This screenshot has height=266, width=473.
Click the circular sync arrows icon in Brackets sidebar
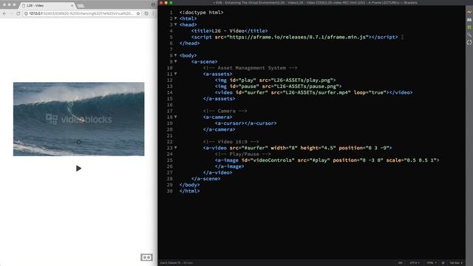tap(469, 43)
